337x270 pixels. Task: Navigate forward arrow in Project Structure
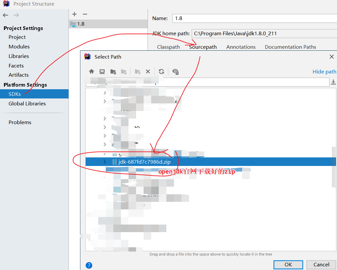[x=16, y=15]
